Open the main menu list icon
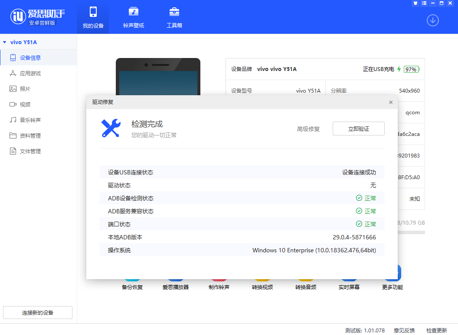 click(x=423, y=3)
